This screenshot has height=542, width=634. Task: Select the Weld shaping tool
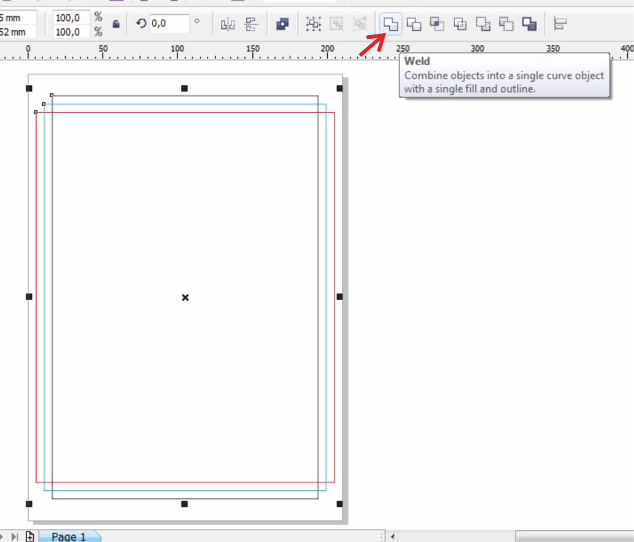point(391,23)
